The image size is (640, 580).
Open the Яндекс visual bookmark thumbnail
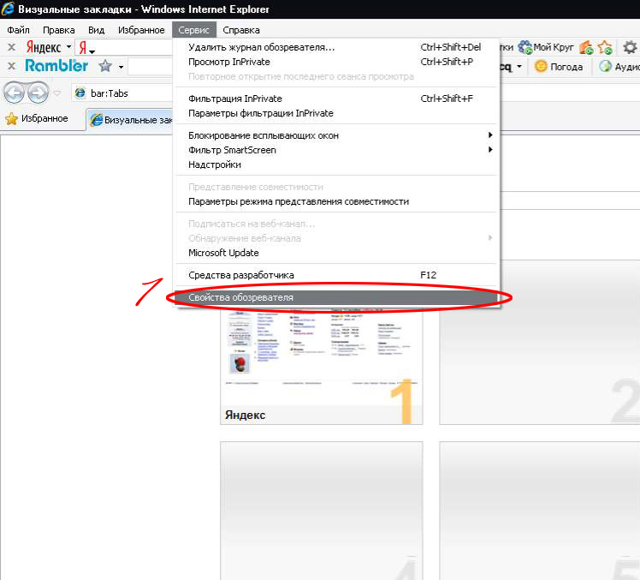coord(321,365)
